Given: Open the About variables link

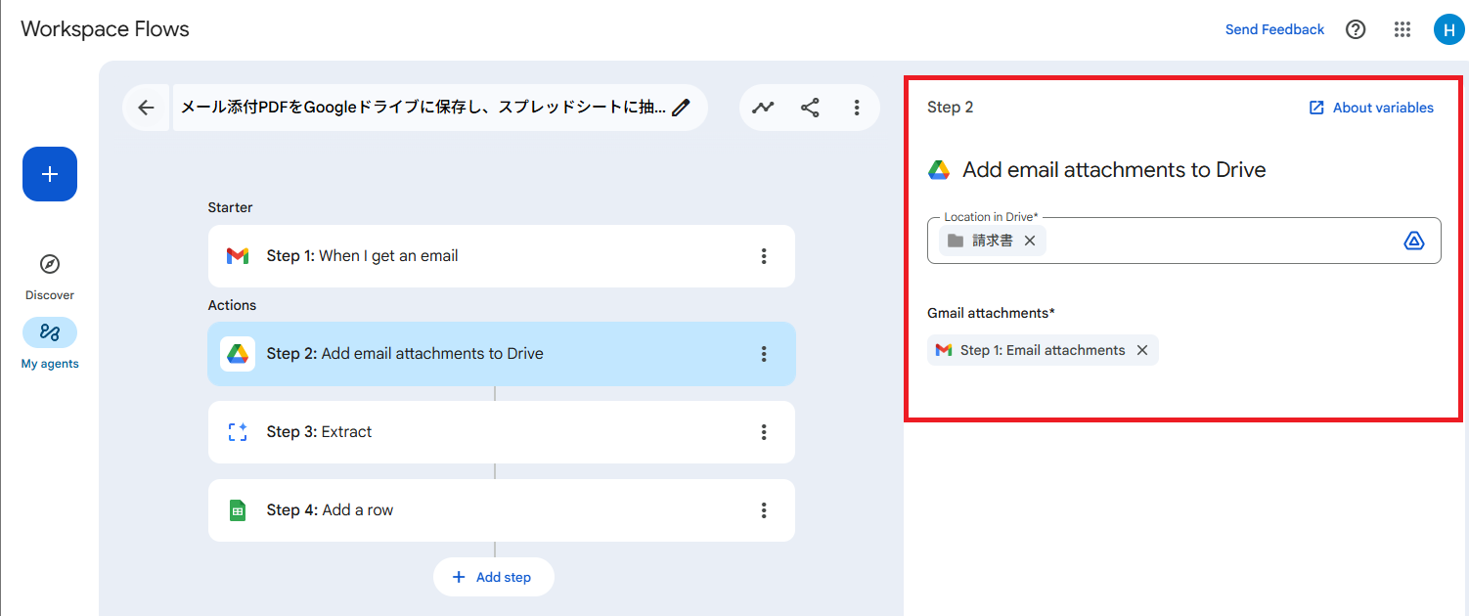Looking at the screenshot, I should pyautogui.click(x=1371, y=108).
